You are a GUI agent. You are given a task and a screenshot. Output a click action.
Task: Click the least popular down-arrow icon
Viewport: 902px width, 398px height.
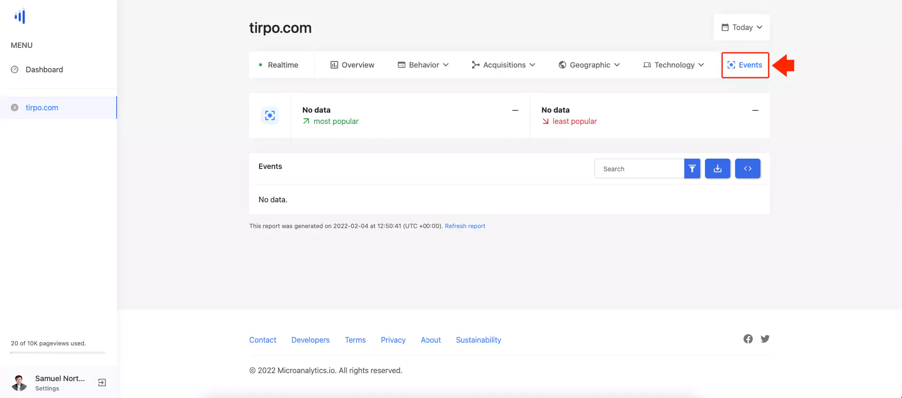pos(546,121)
